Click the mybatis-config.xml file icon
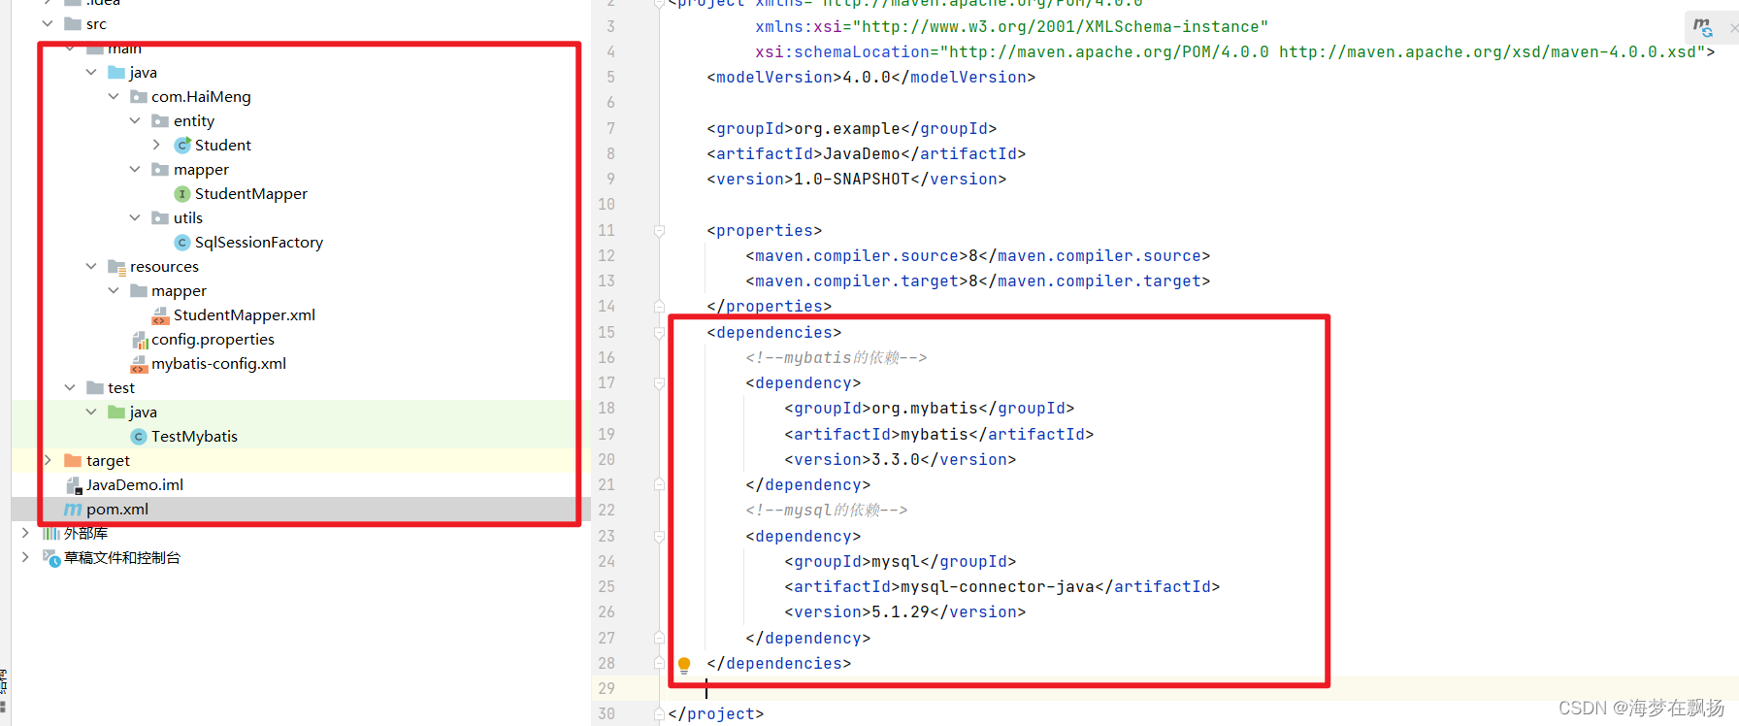 139,364
